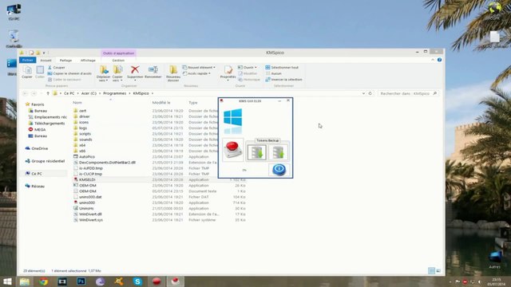Open the address bar history dropdown

pos(363,93)
